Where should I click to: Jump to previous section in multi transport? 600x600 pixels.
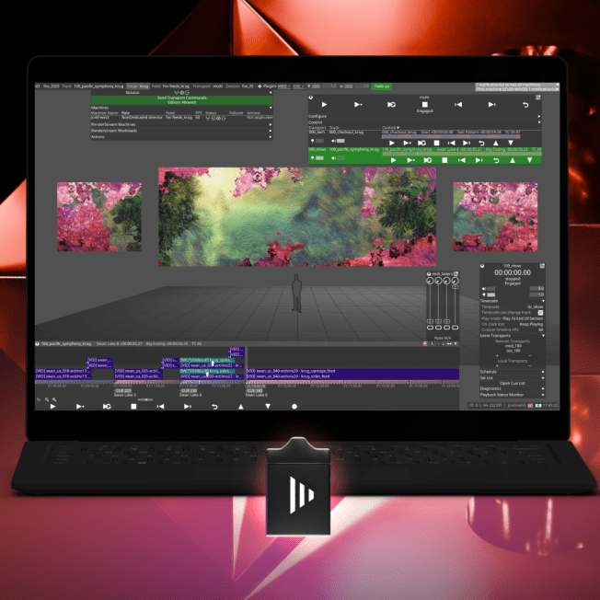tap(458, 105)
